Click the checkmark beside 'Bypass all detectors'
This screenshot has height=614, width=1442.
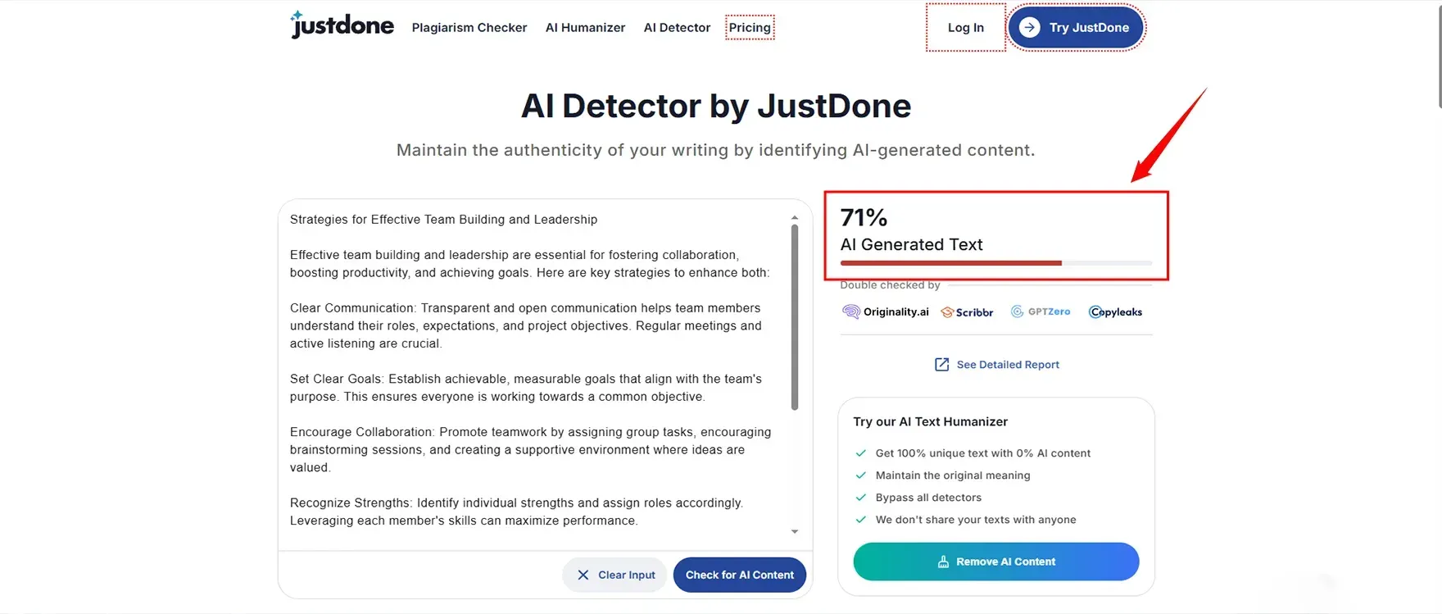point(861,498)
